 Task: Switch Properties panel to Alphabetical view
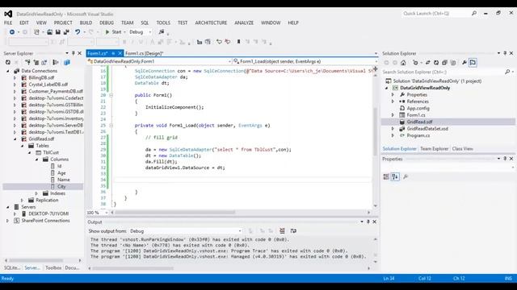coord(395,177)
